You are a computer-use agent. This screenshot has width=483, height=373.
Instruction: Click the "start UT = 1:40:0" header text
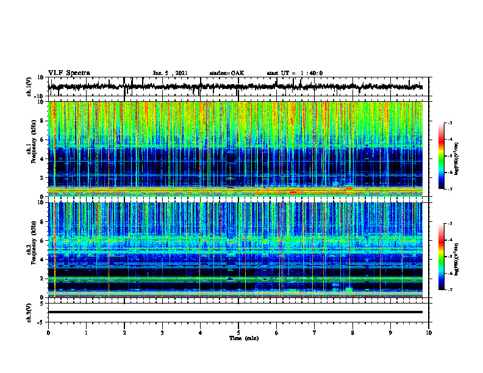(295, 73)
